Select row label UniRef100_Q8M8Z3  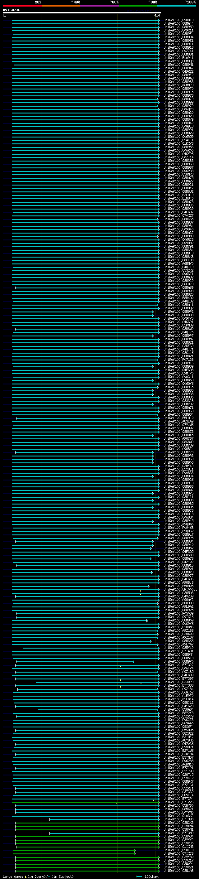(x=178, y=432)
